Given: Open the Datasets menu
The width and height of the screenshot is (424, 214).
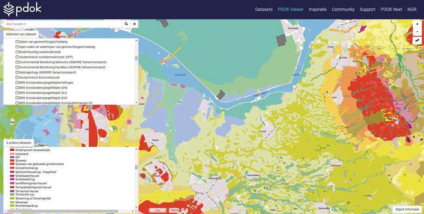Looking at the screenshot, I should (x=264, y=9).
